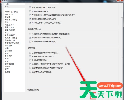Select 因特网 category

7,67
